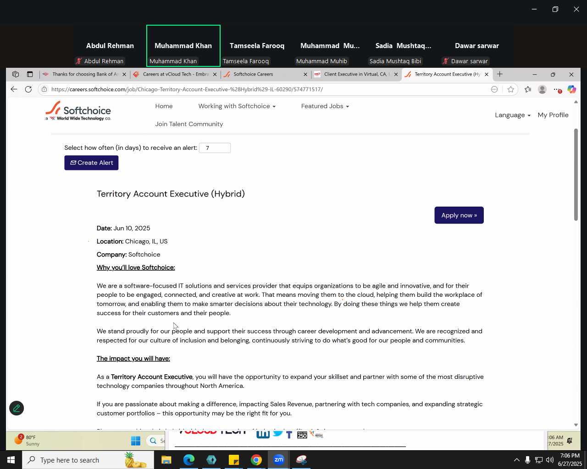Select Muhammad Muhib participant tile

[330, 46]
